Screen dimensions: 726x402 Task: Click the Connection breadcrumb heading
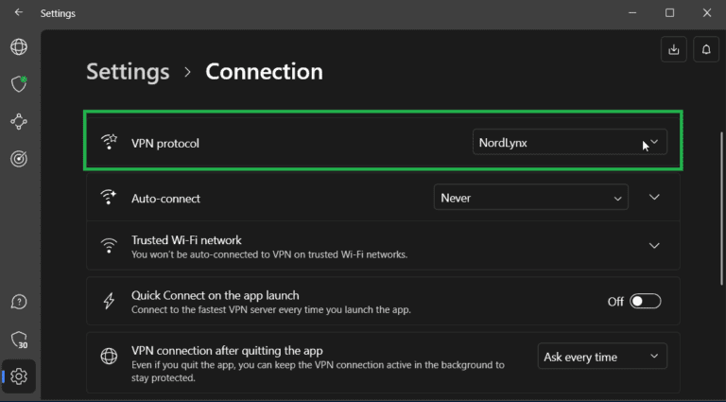pos(264,72)
